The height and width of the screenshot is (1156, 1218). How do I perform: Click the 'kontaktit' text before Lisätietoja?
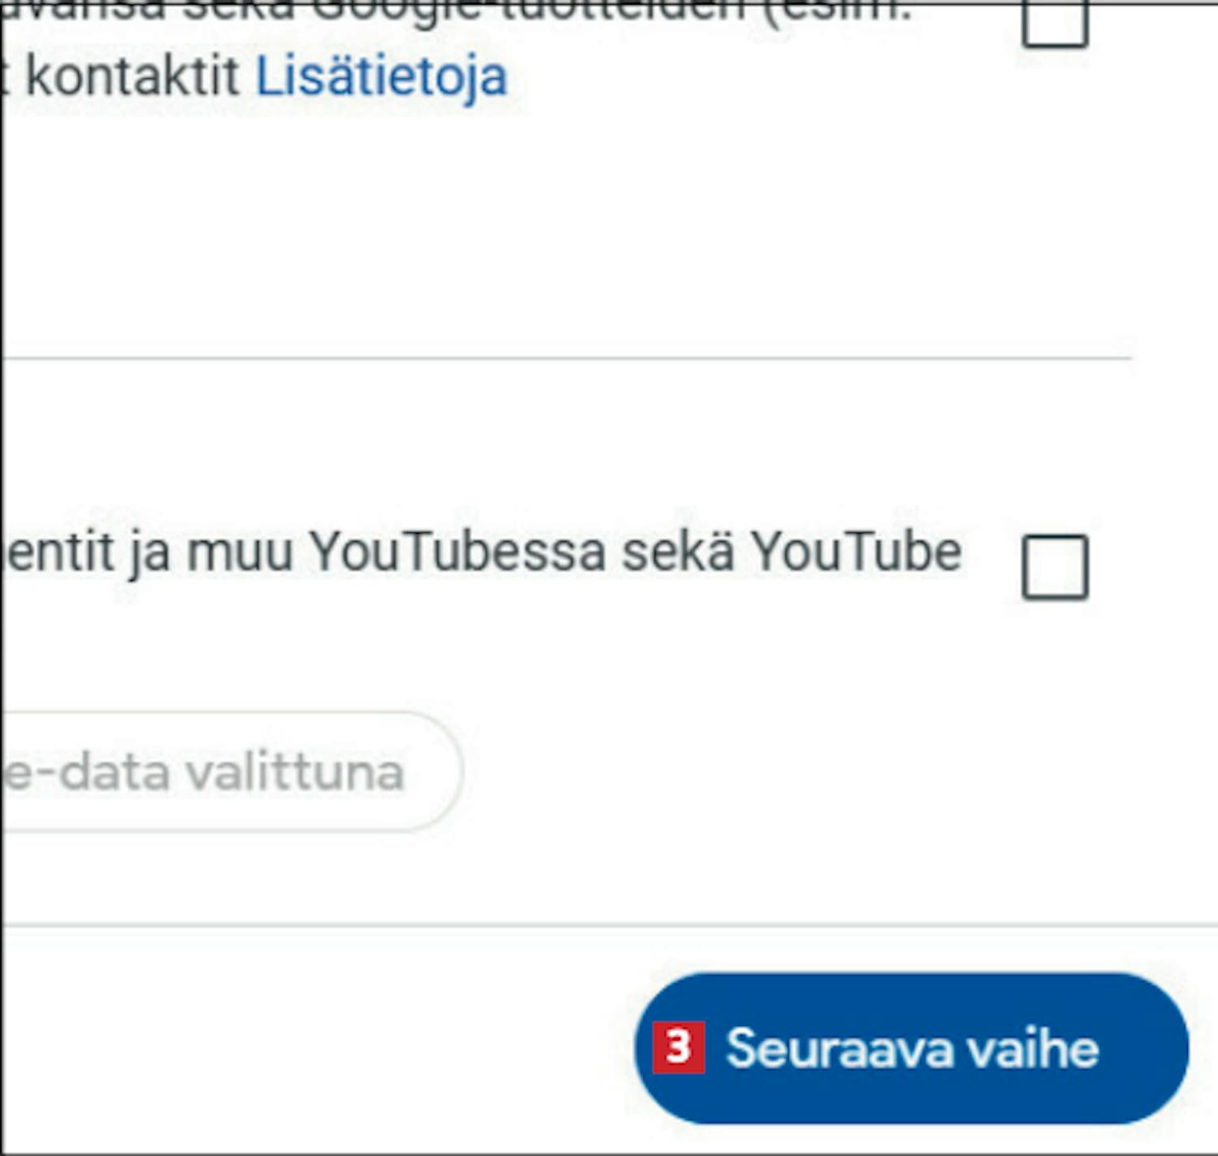[132, 77]
